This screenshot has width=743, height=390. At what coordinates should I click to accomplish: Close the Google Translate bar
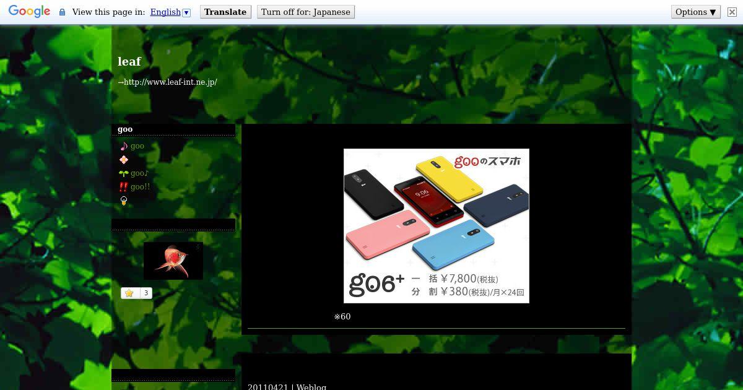[732, 12]
